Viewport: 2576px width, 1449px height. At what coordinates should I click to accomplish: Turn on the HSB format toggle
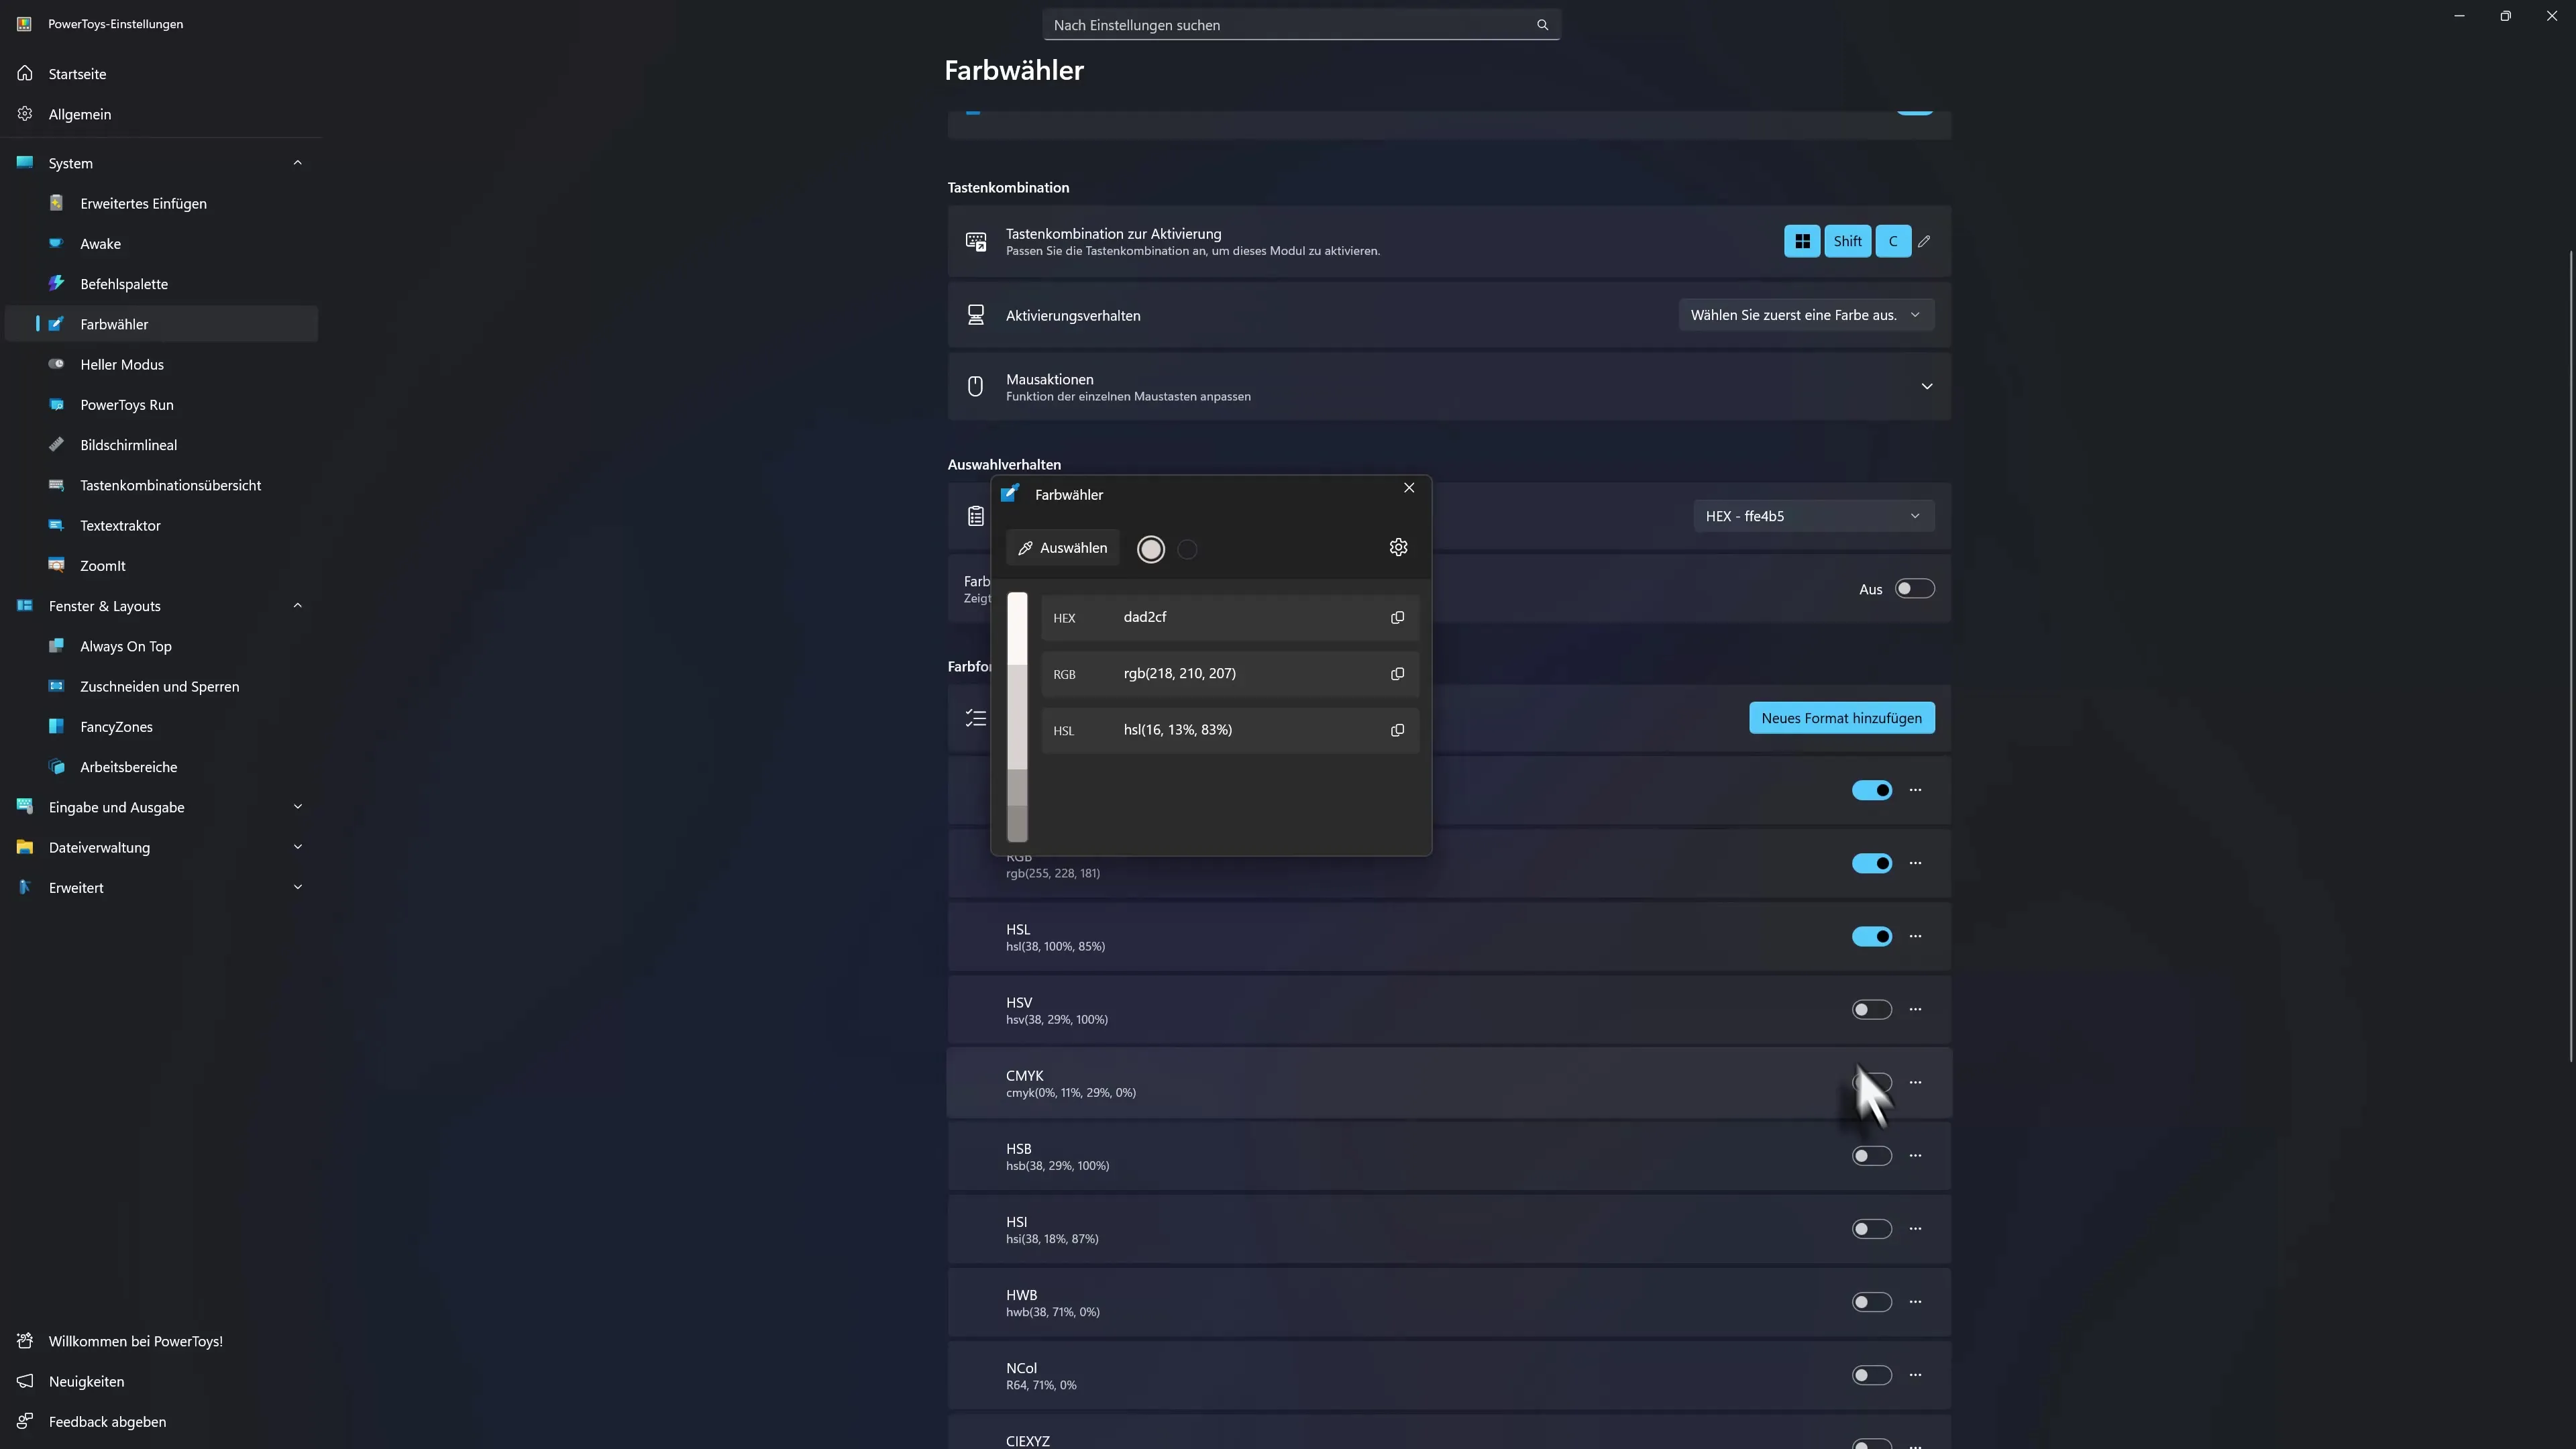coord(1871,1156)
